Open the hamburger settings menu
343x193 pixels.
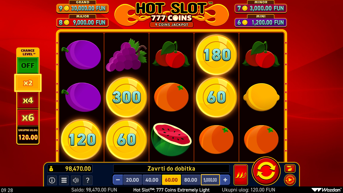pos(64,180)
